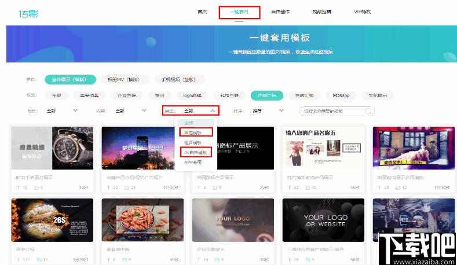This screenshot has width=457, height=265.
Task: Select the 宣传展示（横版） category pill
Action: point(70,79)
